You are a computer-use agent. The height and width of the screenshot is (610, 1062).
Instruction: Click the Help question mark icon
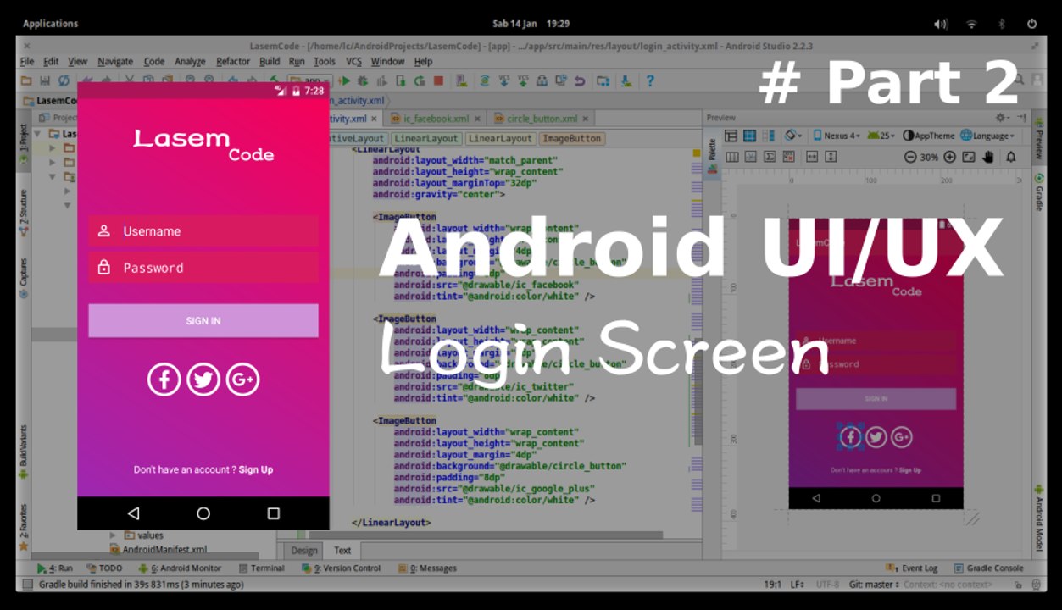(x=650, y=81)
